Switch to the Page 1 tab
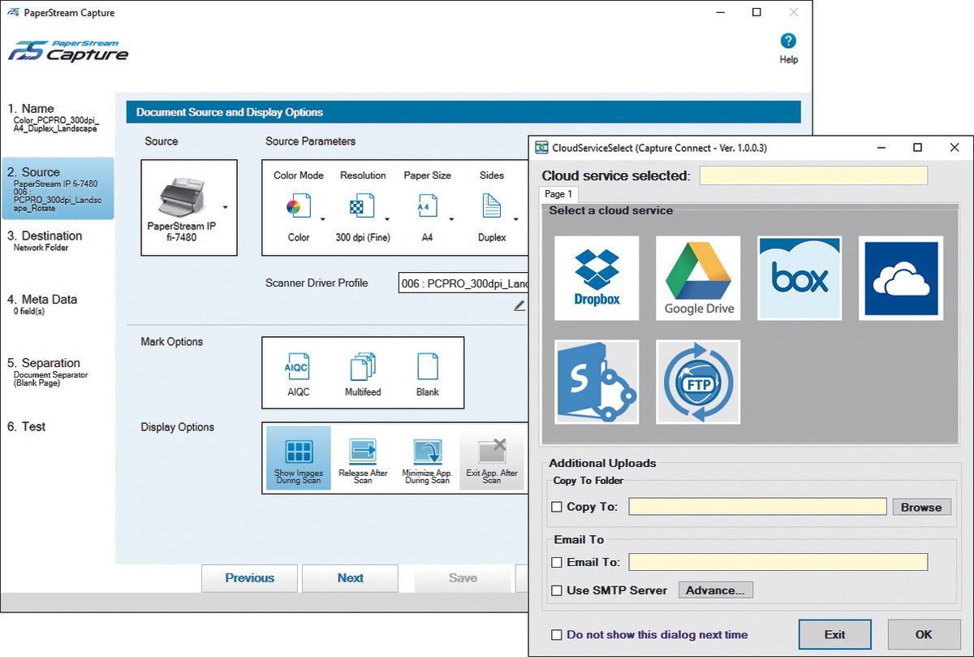 click(558, 194)
